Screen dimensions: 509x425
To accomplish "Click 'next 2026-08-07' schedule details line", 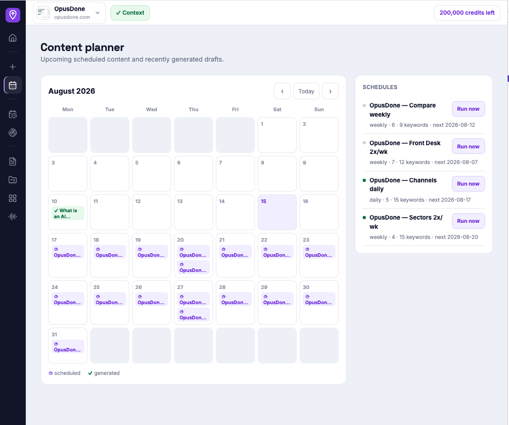I will 423,162.
